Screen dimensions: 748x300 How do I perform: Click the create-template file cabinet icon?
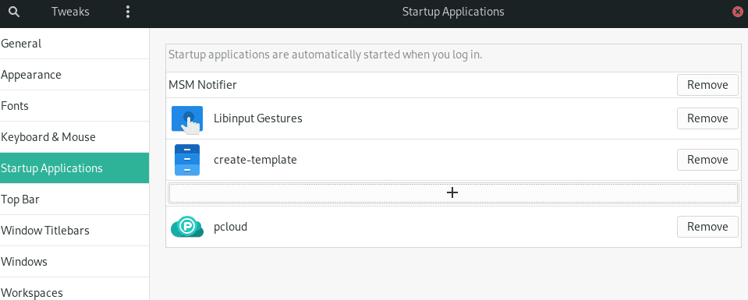(187, 160)
